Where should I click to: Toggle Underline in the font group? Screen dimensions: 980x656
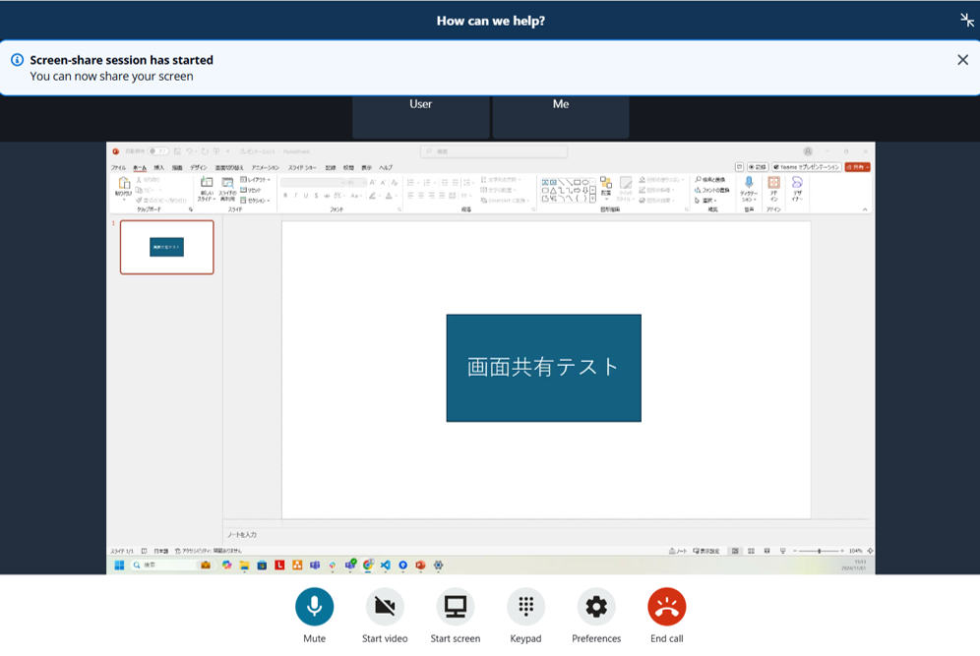pos(306,196)
